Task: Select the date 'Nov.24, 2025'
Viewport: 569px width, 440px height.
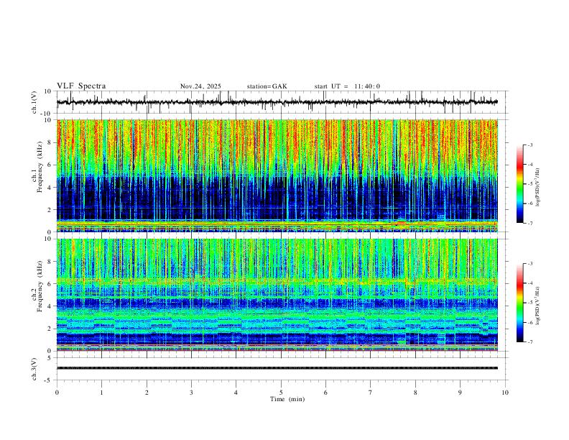Action: click(200, 86)
